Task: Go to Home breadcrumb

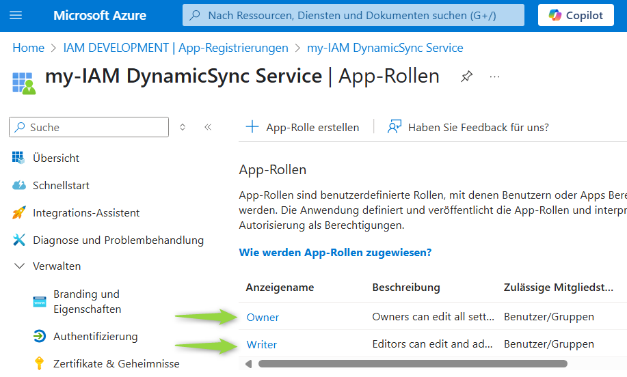Action: [29, 48]
